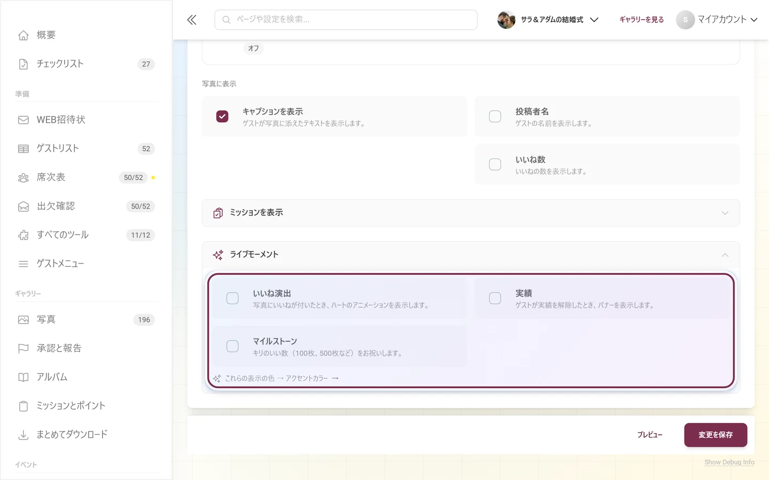Click the sparkle icon beside ライブモーメント
769x480 pixels.
click(x=218, y=255)
